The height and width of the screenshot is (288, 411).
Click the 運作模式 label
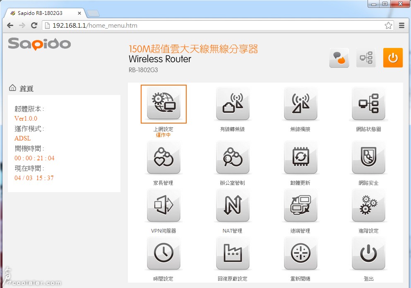click(29, 129)
